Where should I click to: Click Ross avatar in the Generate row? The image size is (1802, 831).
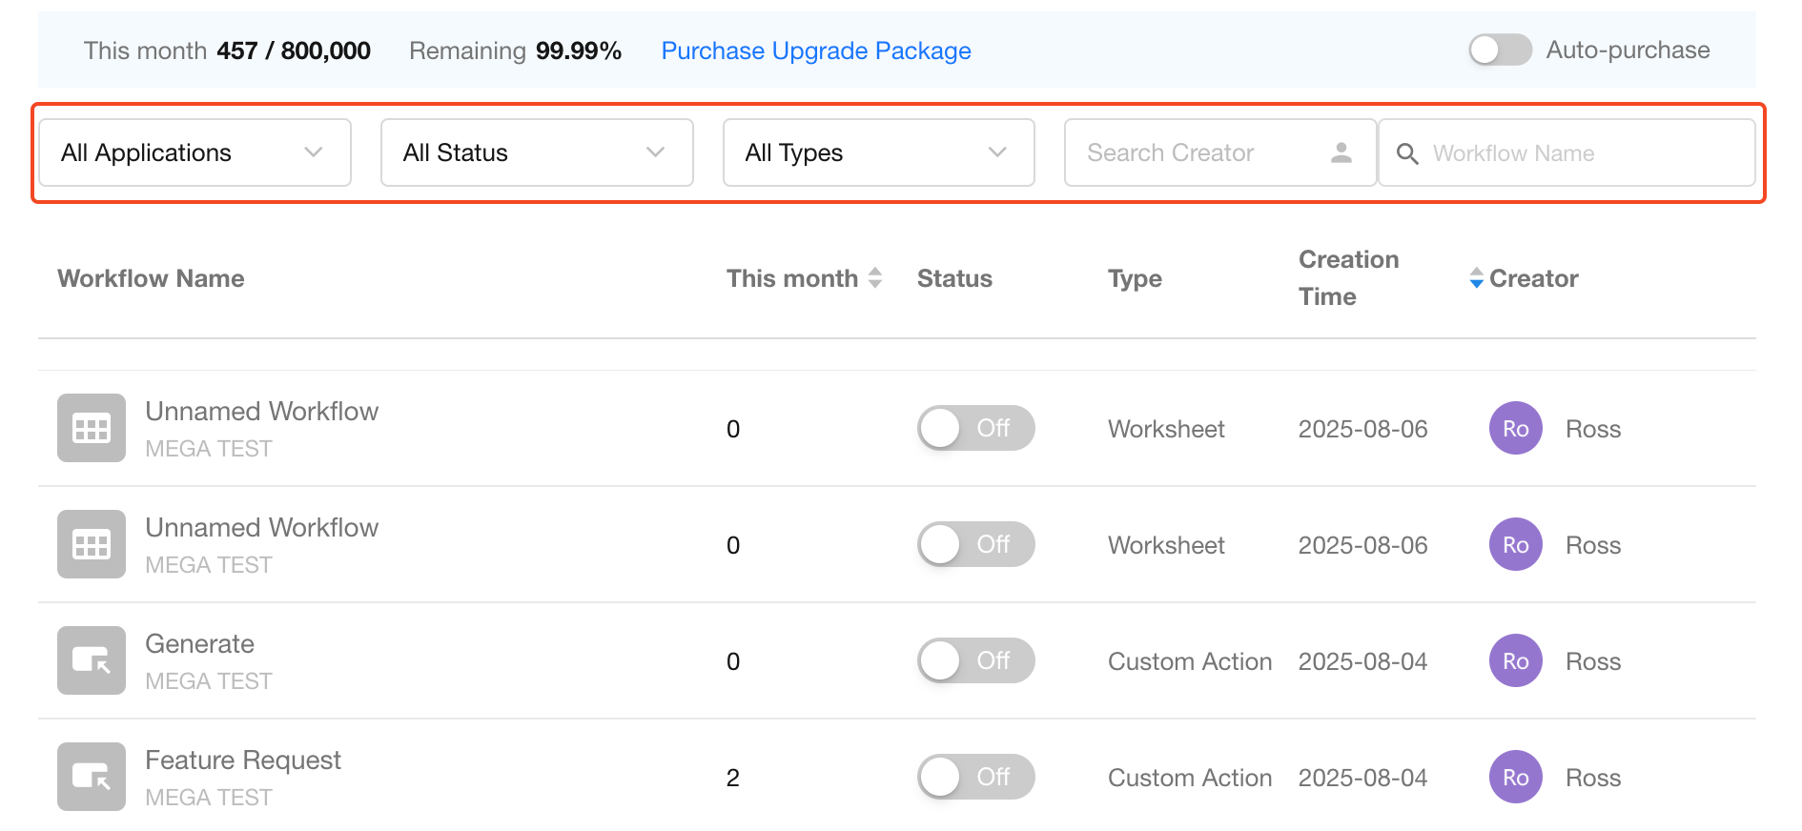(1515, 661)
